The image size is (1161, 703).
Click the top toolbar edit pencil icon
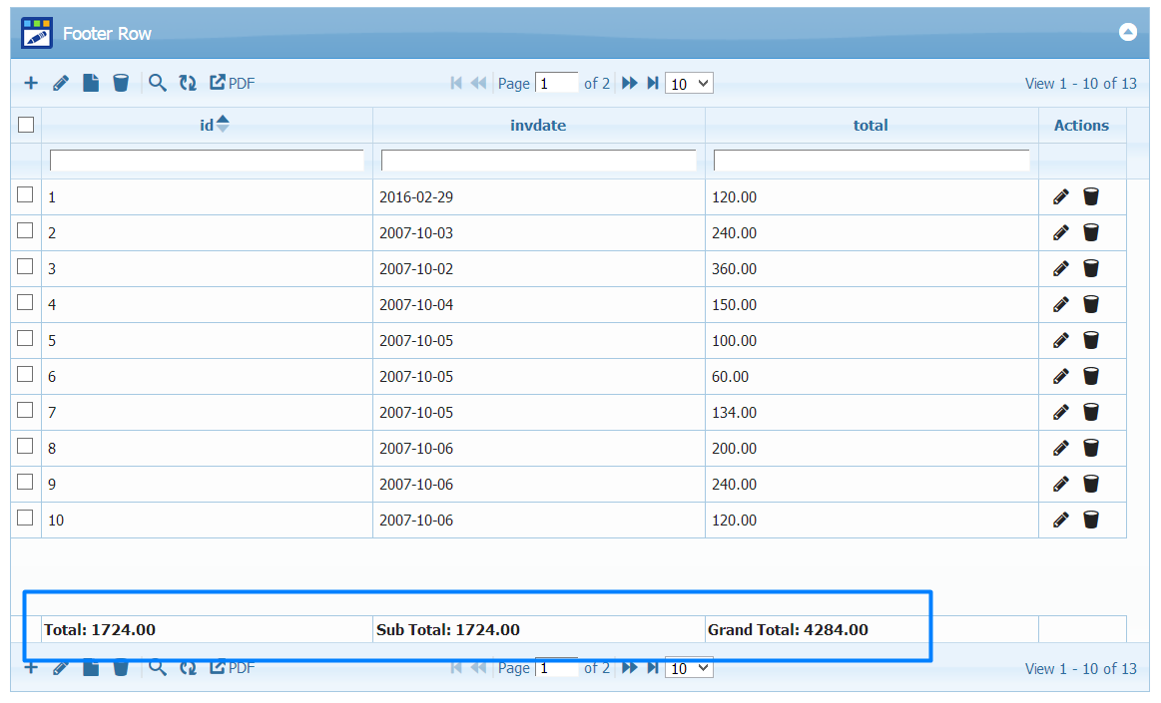click(61, 84)
